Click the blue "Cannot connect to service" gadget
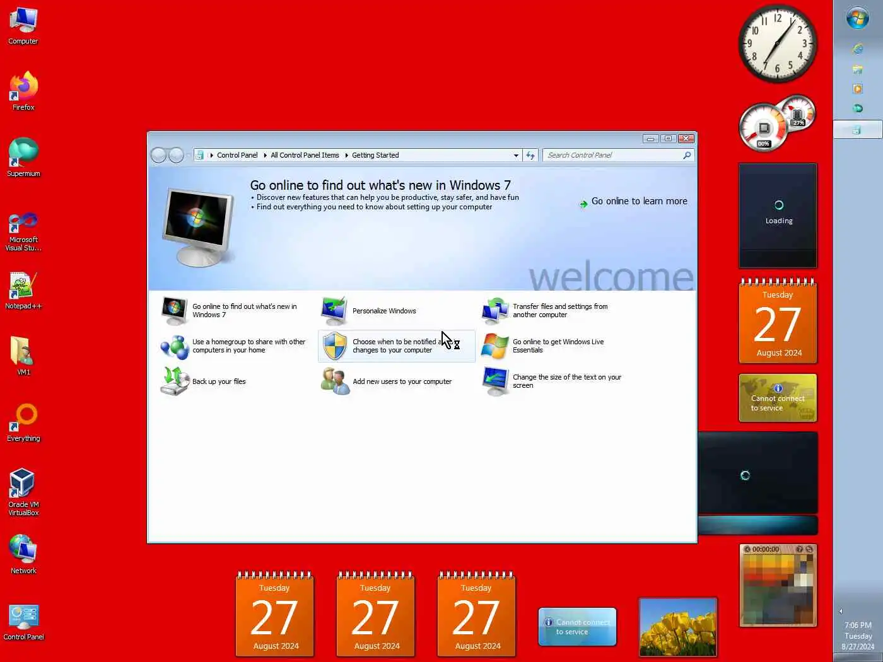The image size is (883, 662). tap(577, 627)
